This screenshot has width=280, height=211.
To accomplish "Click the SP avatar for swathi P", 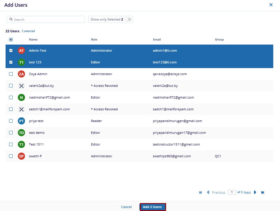I will [21, 156].
